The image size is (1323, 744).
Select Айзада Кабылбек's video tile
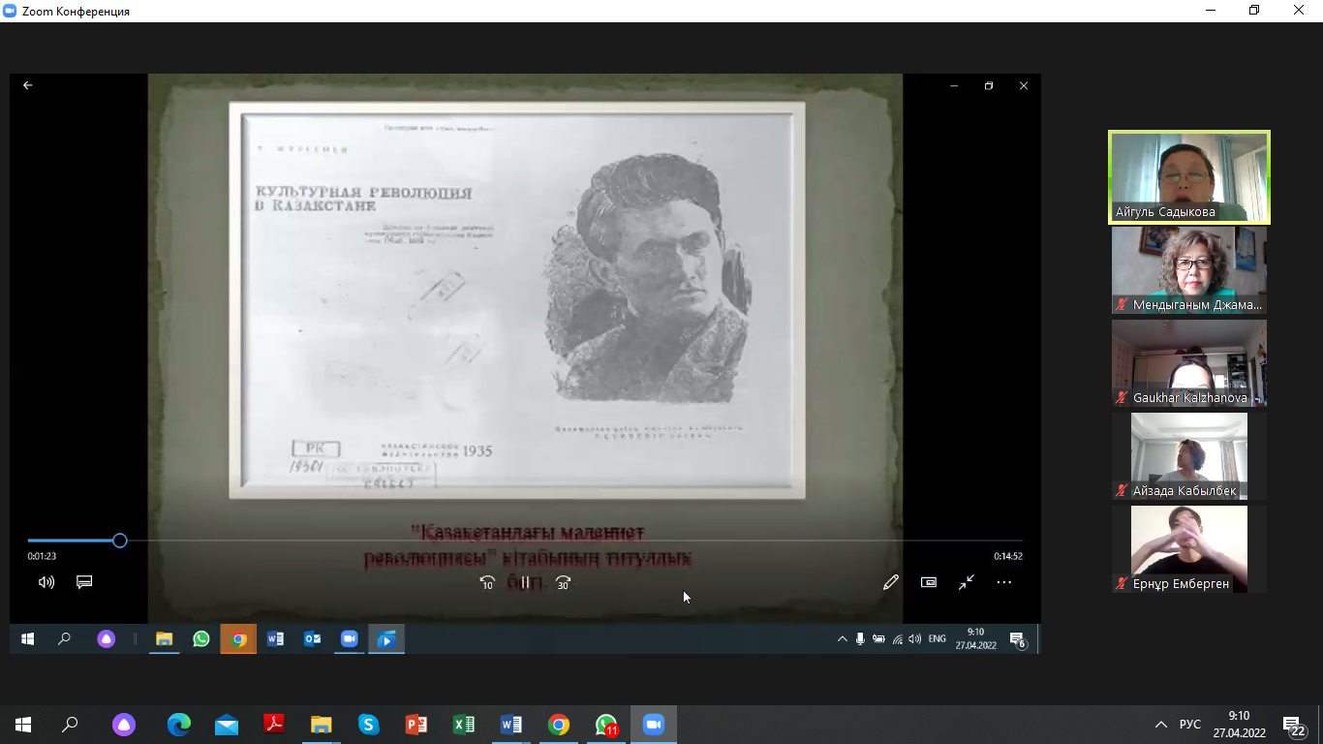tap(1189, 456)
